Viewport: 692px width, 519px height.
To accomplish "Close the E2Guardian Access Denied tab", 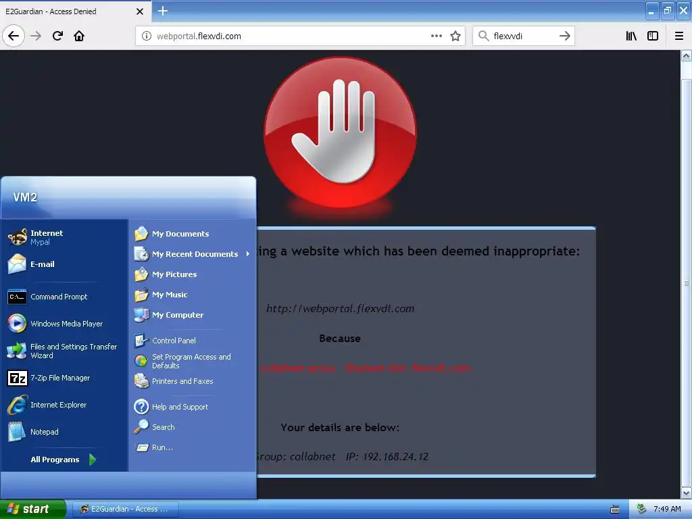I will point(139,11).
